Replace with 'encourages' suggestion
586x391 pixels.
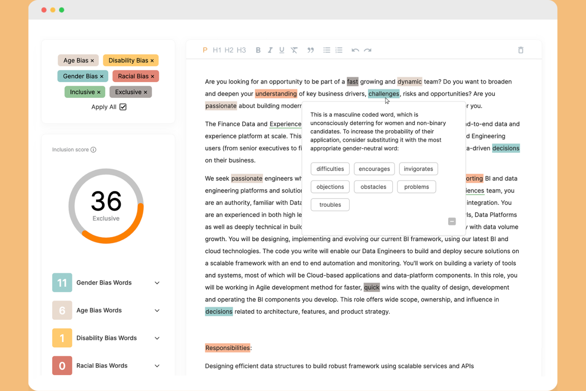(374, 169)
